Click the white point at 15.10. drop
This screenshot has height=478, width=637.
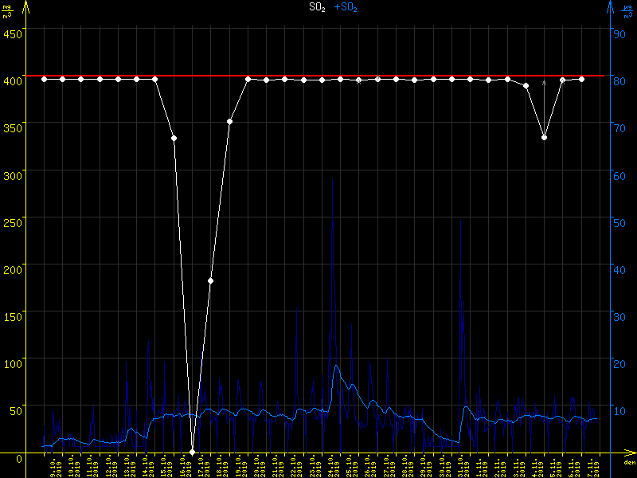174,139
